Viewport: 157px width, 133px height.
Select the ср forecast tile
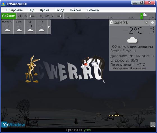pos(30,27)
